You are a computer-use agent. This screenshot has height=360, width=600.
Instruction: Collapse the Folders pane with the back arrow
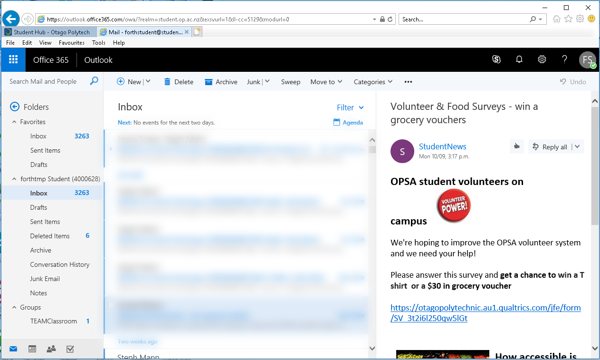15,107
